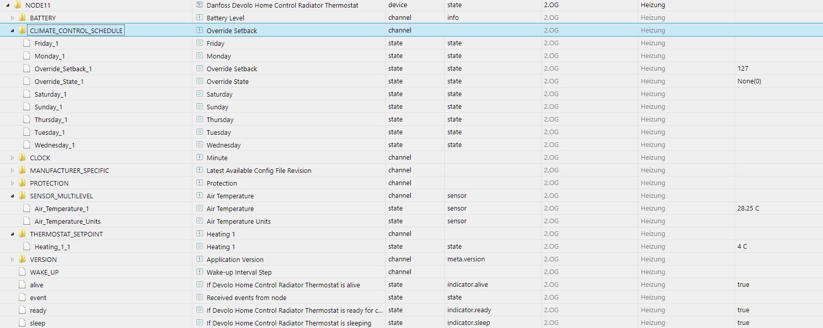The width and height of the screenshot is (823, 328).
Task: Click the file icon beside Friday_1
Action: click(27, 43)
